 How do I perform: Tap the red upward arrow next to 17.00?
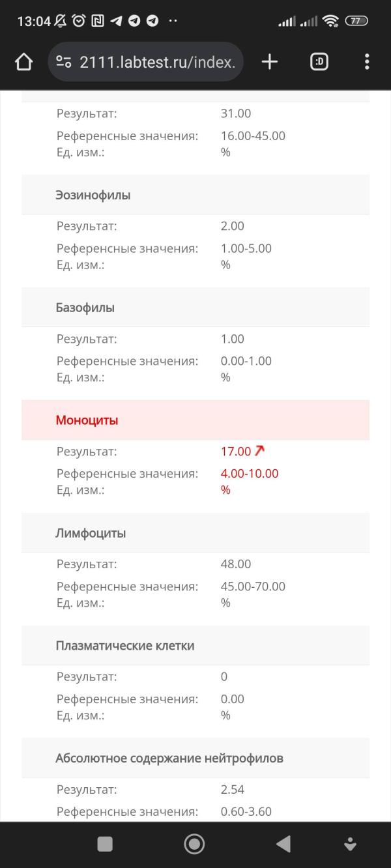pyautogui.click(x=259, y=451)
